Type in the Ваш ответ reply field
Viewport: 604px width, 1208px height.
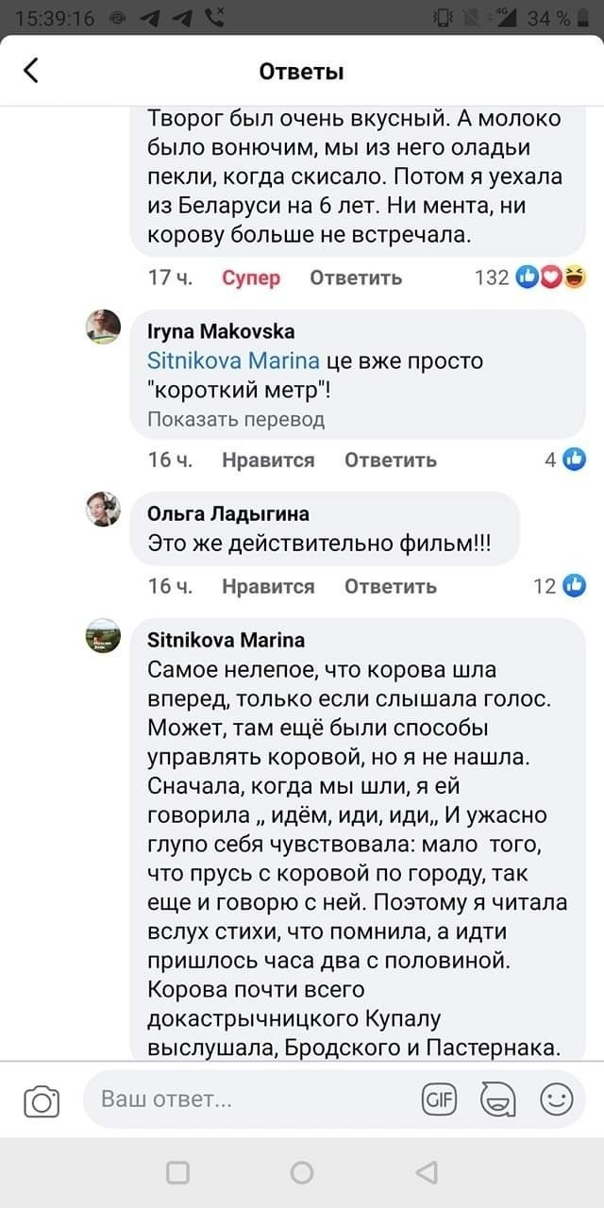click(245, 1099)
